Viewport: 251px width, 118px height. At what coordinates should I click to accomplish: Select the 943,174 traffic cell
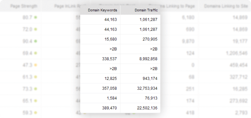click(x=140, y=78)
